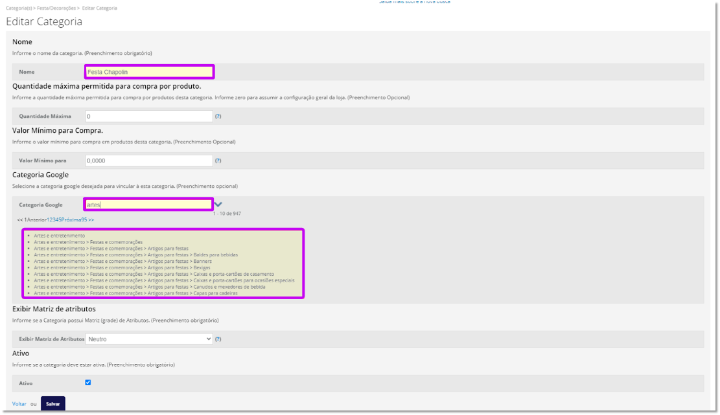Screen dimensions: 720x415
Task: Click the Quantidade Máxima input field
Action: click(149, 117)
